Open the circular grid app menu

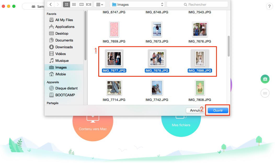[265, 93]
